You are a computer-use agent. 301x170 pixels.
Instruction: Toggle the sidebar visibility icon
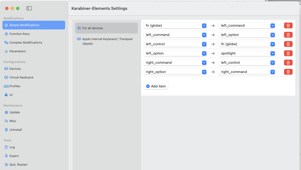[29, 8]
